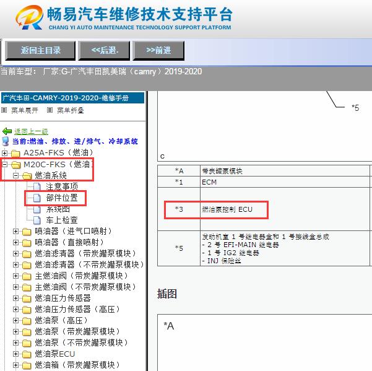372x371 pixels.
Task: Click the 广汽丰田-CAMRY-2019-2020-维修手册 header
Action: pyautogui.click(x=72, y=98)
